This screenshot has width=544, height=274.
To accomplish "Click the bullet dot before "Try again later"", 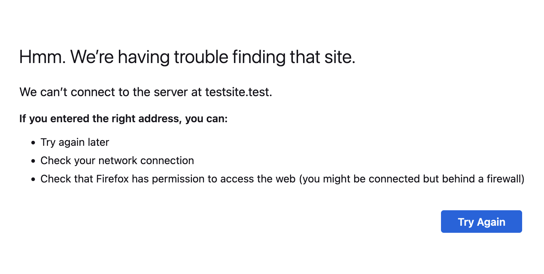I will (33, 143).
